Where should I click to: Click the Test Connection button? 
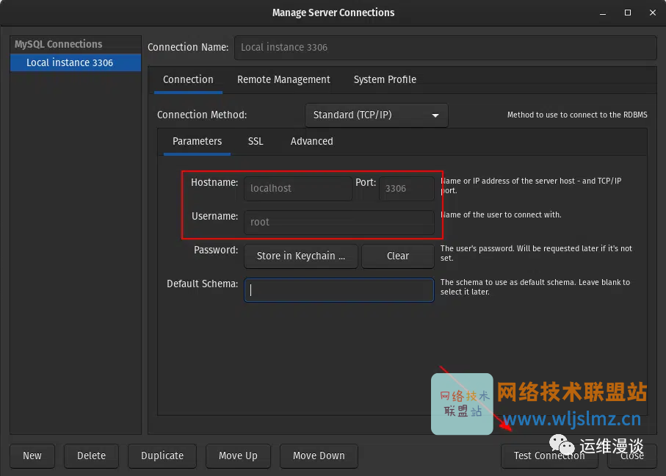click(549, 455)
